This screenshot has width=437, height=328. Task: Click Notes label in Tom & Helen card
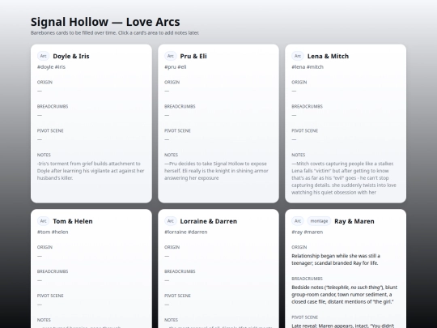pos(44,320)
